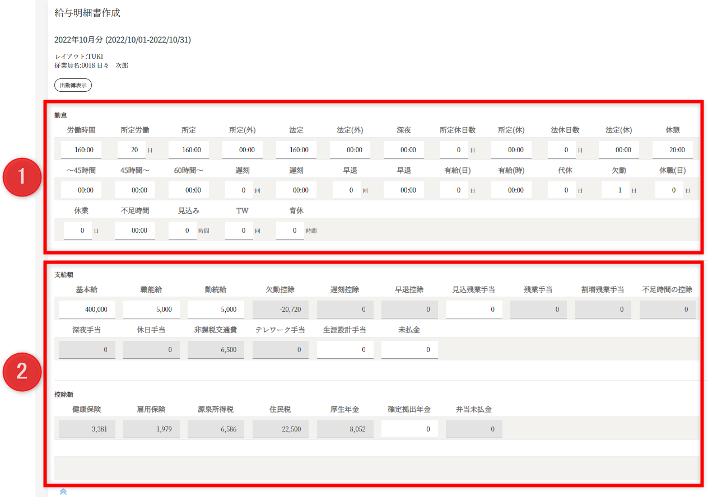This screenshot has width=708, height=497.
Task: Click the 深夜 time input
Action: click(403, 150)
